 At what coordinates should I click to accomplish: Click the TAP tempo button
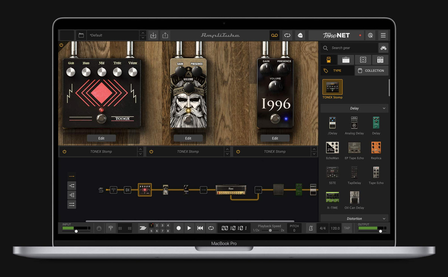(347, 228)
